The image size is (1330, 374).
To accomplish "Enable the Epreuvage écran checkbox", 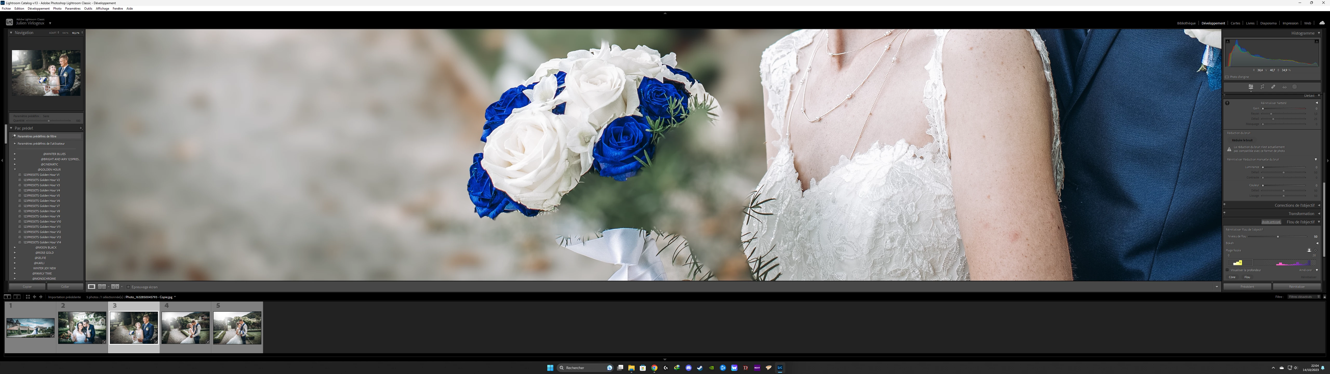I will pyautogui.click(x=129, y=287).
